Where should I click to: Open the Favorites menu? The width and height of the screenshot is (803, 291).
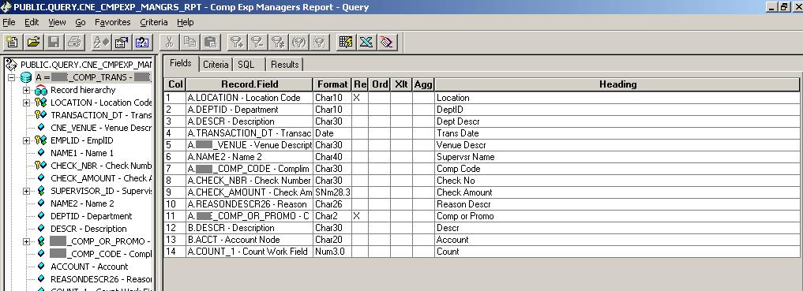click(113, 22)
